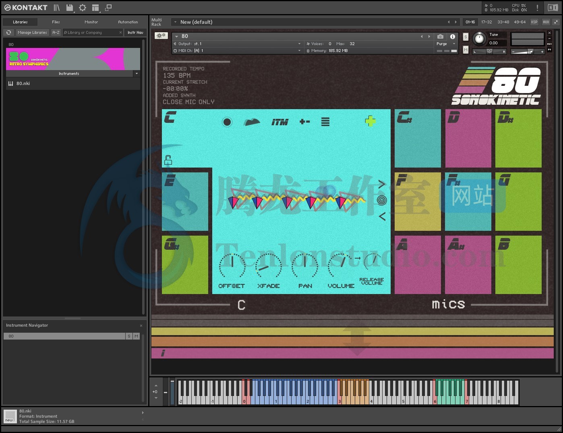563x433 pixels.
Task: Refresh the libraries list
Action: pyautogui.click(x=8, y=33)
